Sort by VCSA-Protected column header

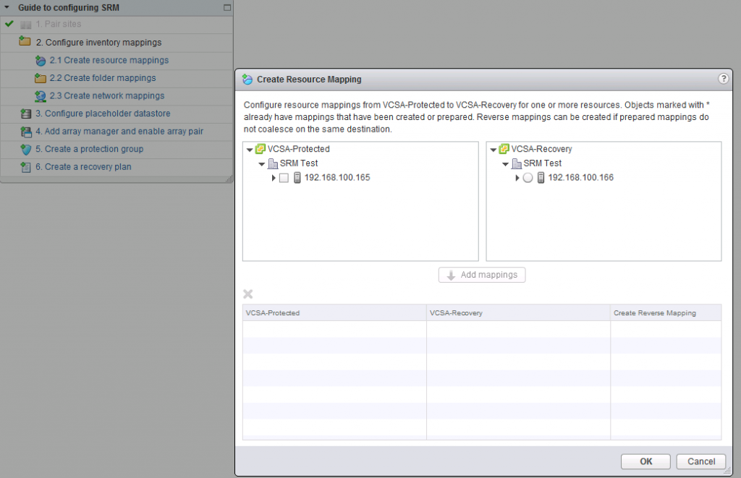click(x=334, y=312)
